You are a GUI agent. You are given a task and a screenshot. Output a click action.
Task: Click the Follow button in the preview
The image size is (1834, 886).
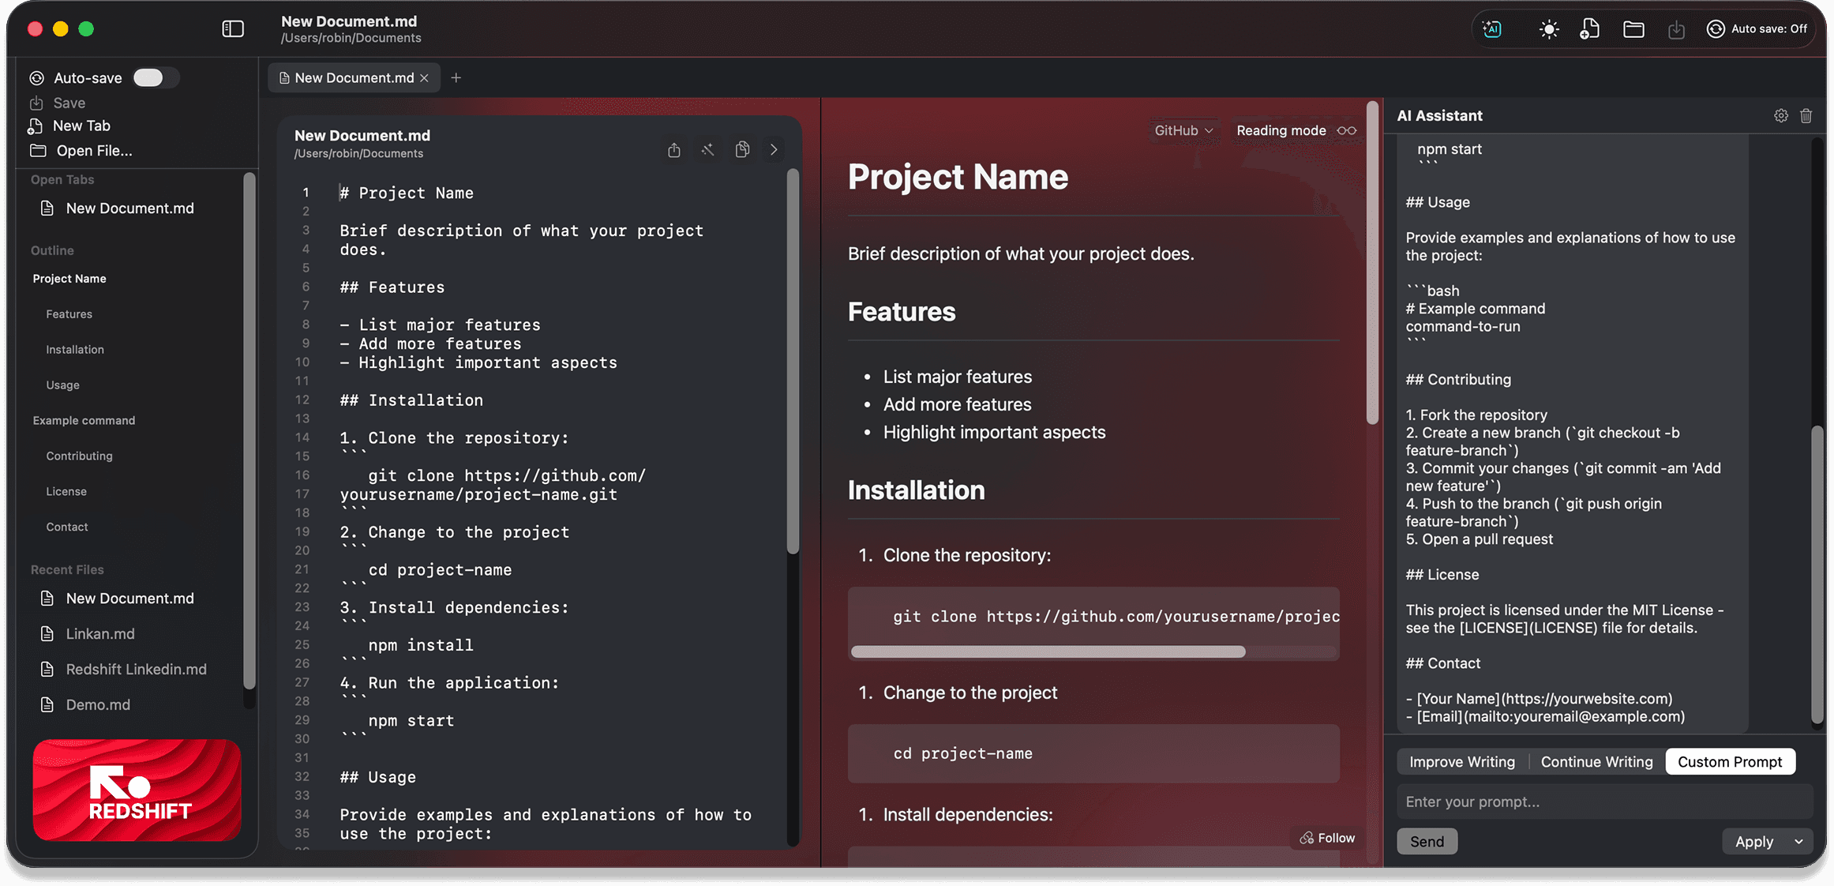click(1326, 838)
